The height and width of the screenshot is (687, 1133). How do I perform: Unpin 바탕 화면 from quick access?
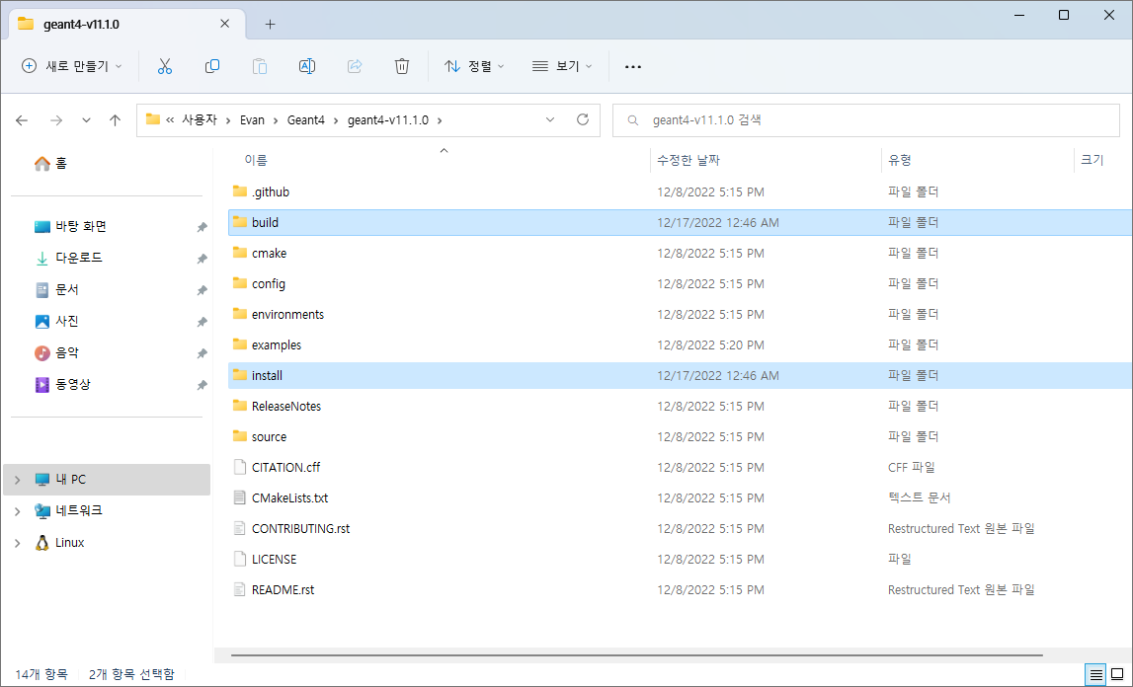coord(202,227)
